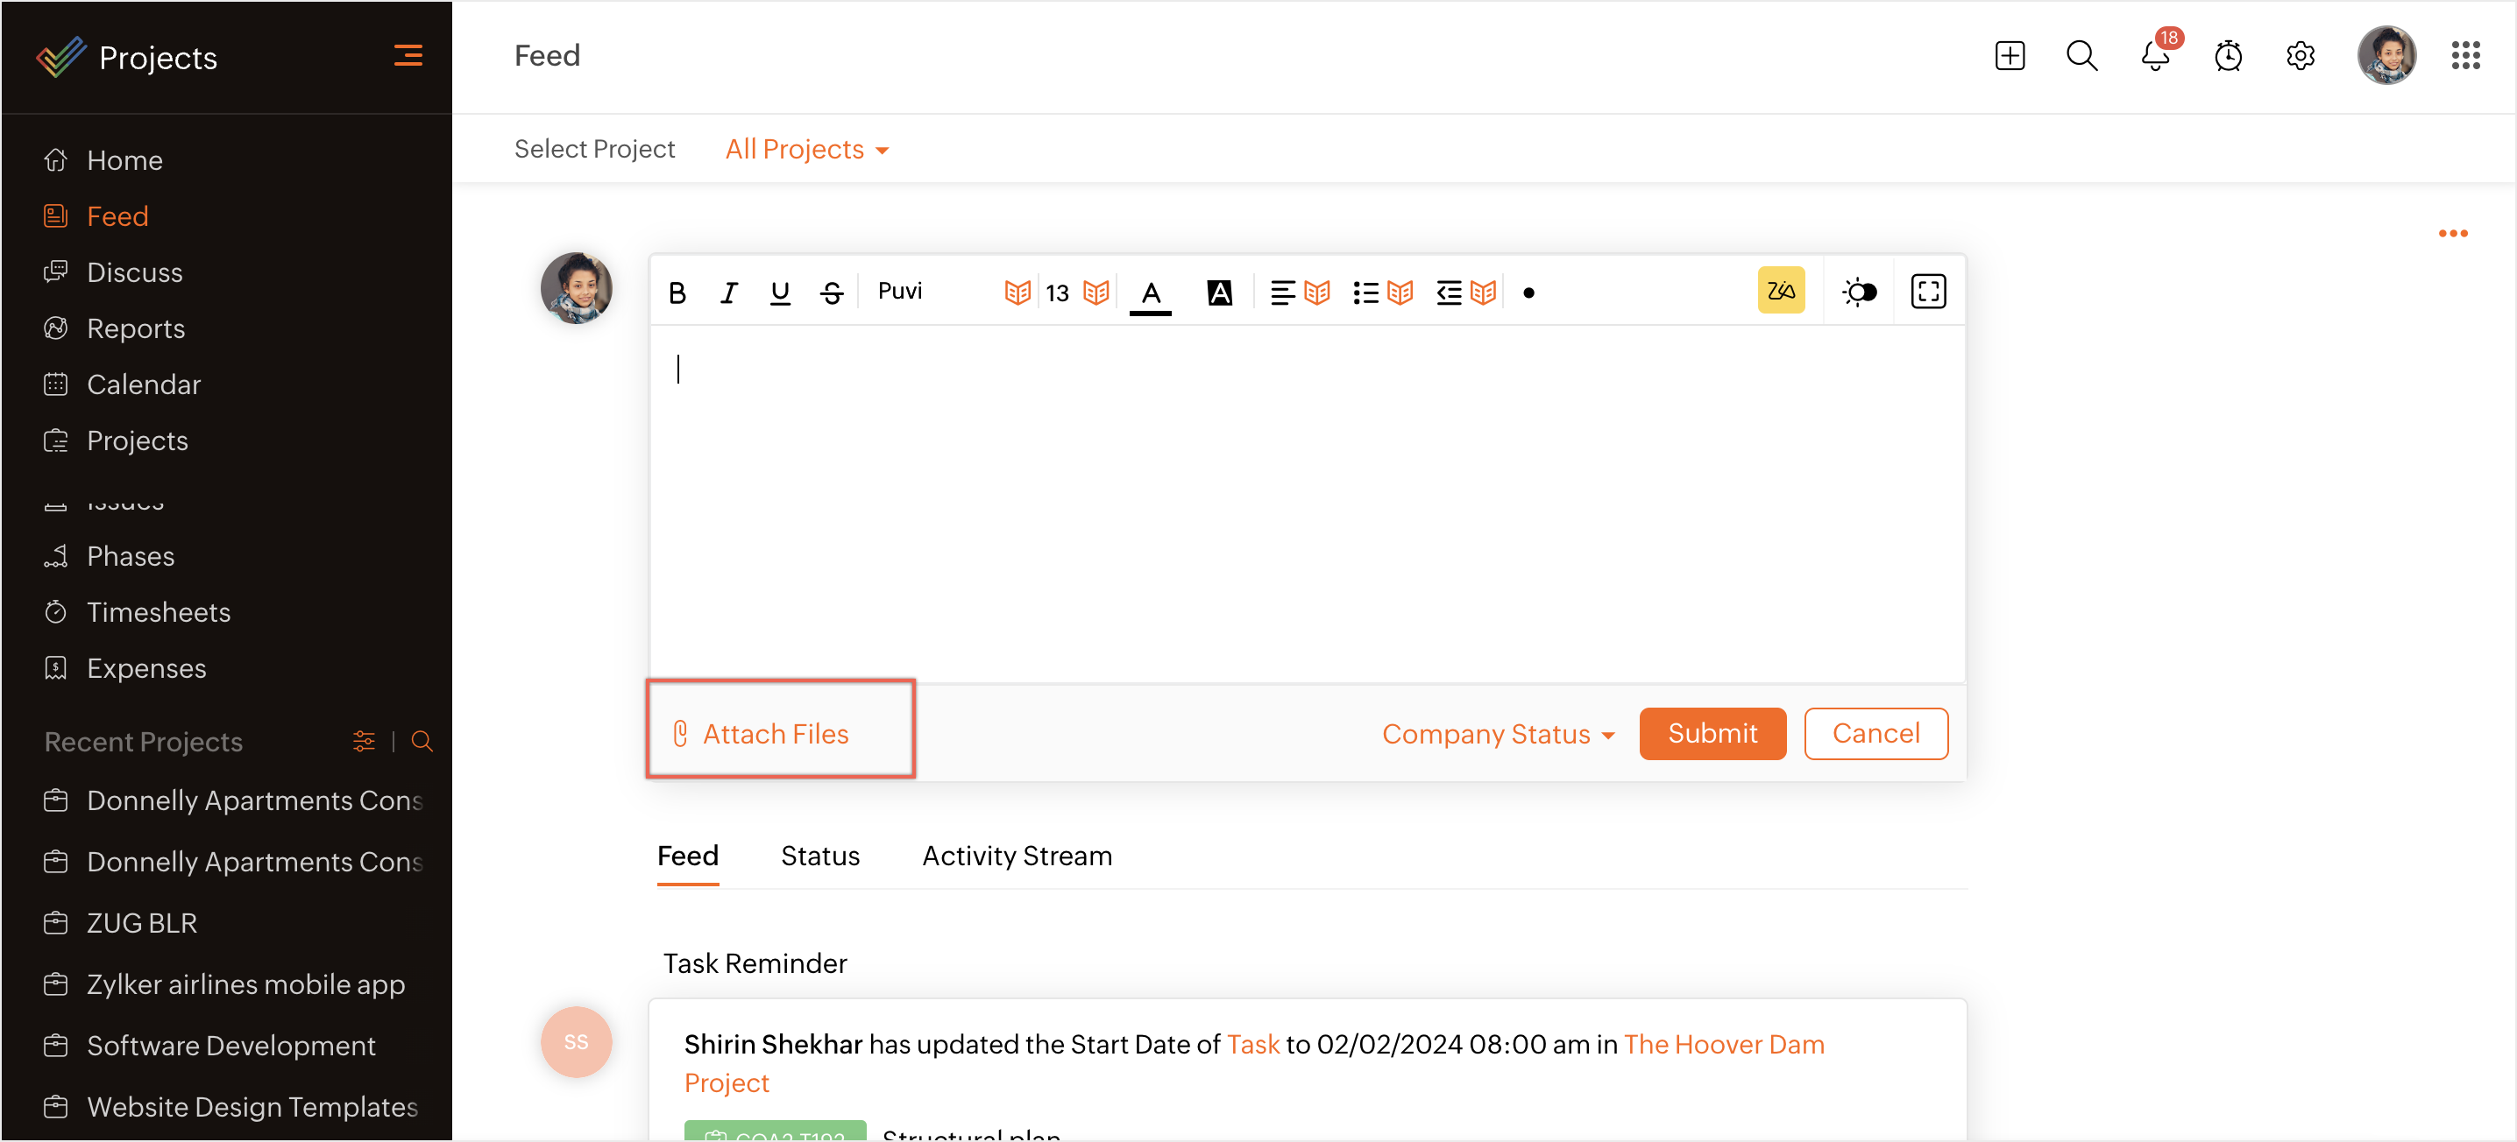Switch to the Activity Stream tab

click(1017, 856)
